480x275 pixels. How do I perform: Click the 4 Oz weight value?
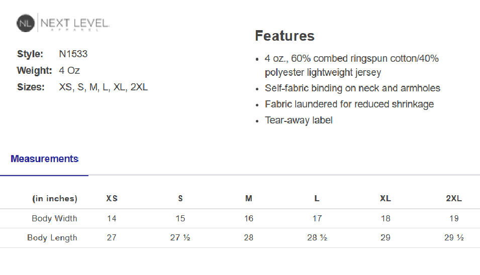click(x=69, y=70)
